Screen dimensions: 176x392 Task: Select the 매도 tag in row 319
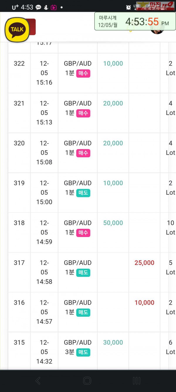83,193
